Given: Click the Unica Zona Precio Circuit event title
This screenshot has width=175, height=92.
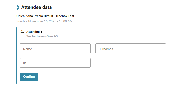Looking at the screenshot, I should coord(45,16).
